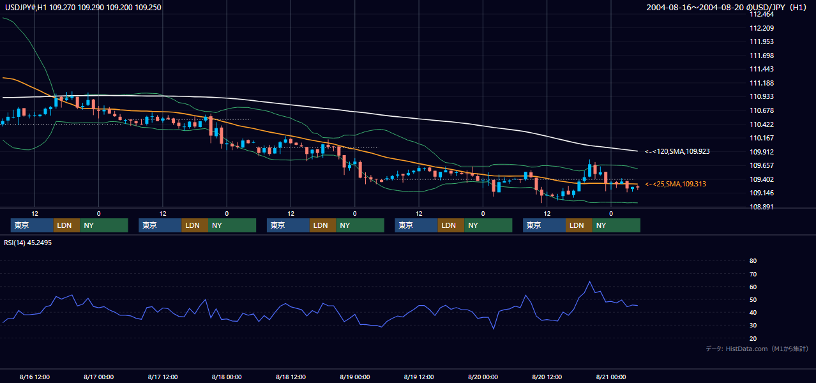Click the 108.891 bottom price label
Screen dimensions: 816x383
(x=763, y=207)
